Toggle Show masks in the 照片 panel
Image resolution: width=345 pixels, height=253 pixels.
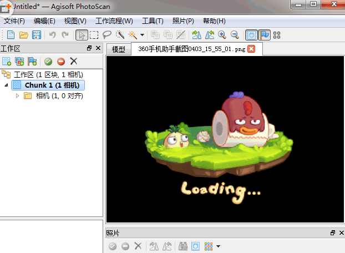pos(195,246)
